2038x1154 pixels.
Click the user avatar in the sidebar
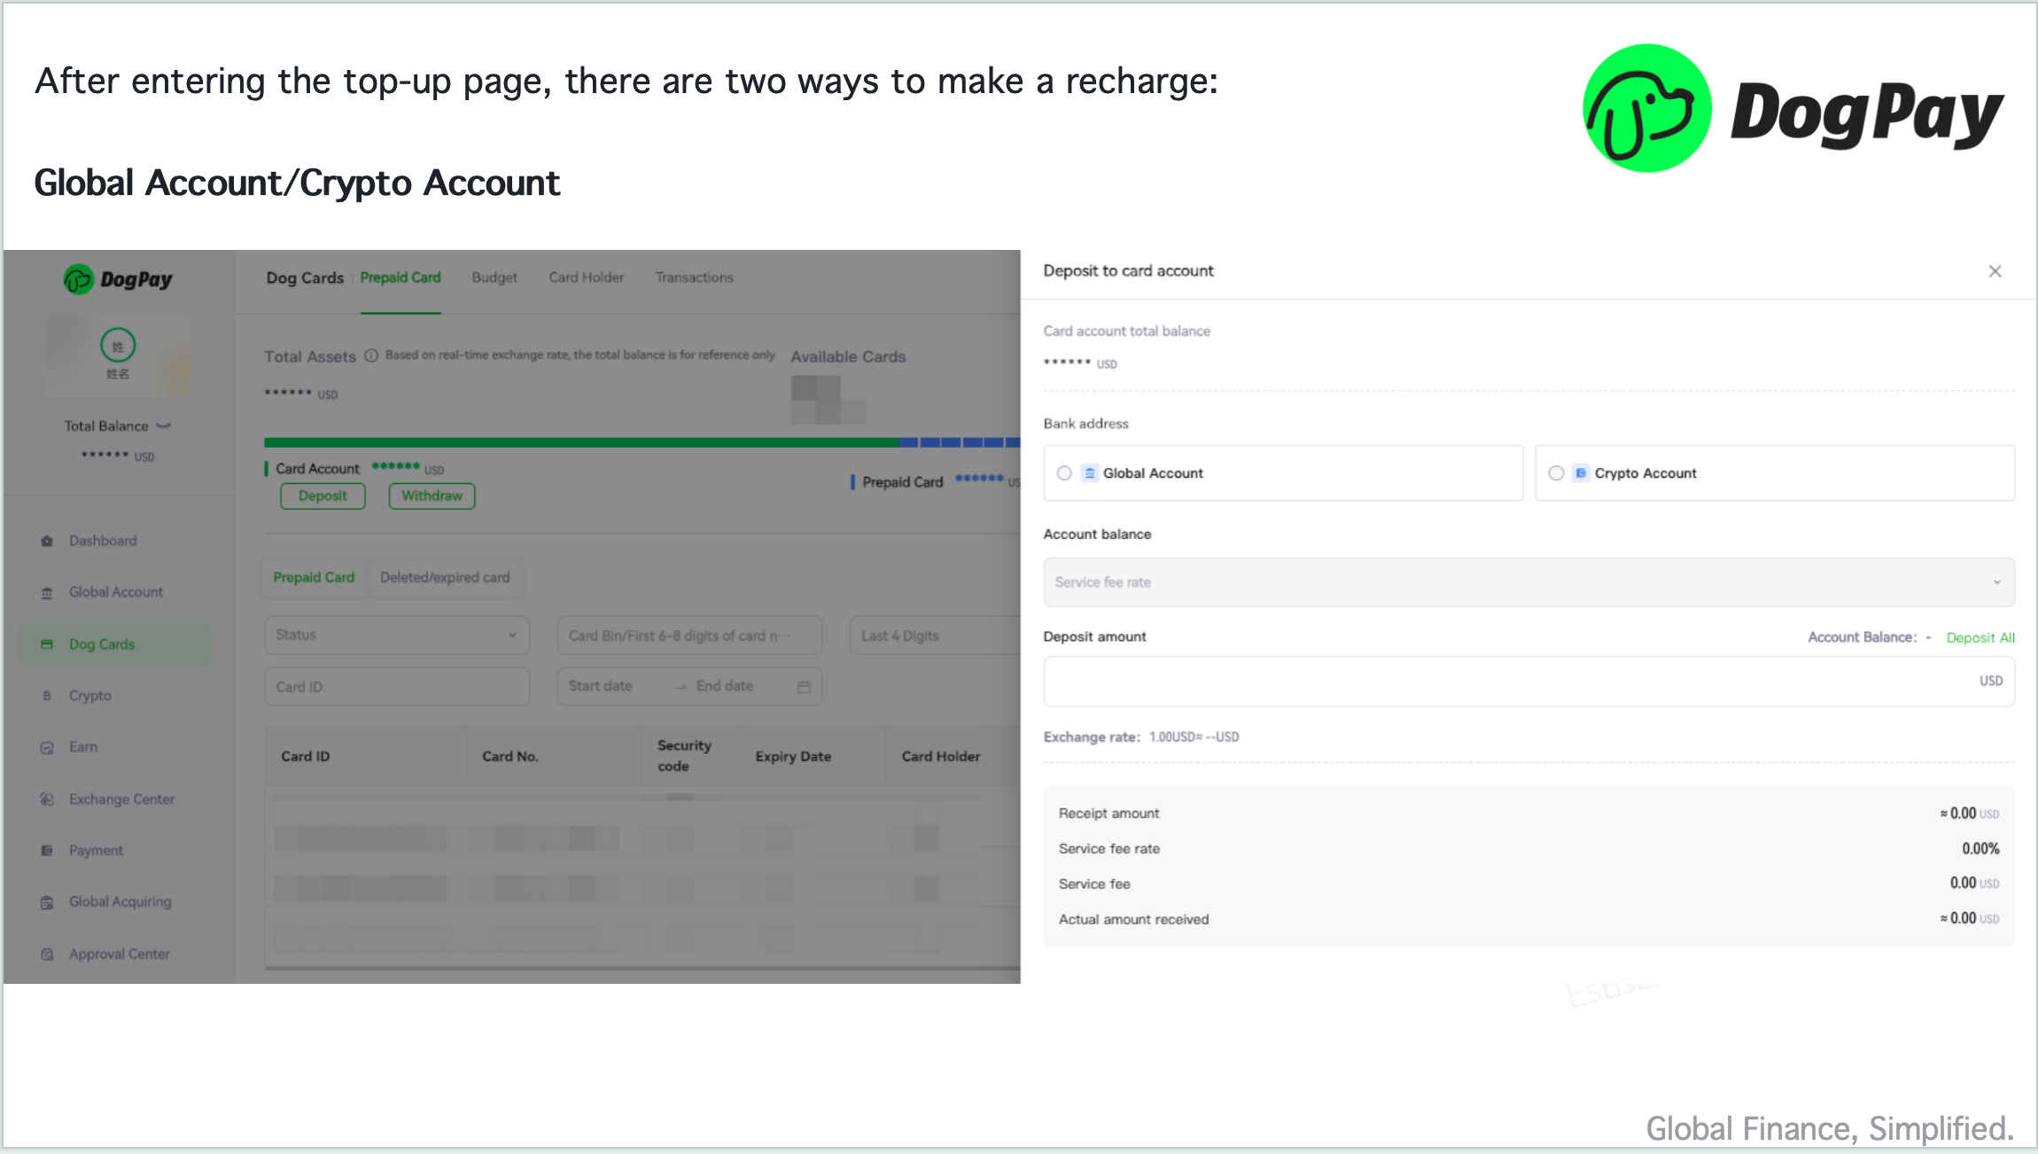pyautogui.click(x=118, y=345)
